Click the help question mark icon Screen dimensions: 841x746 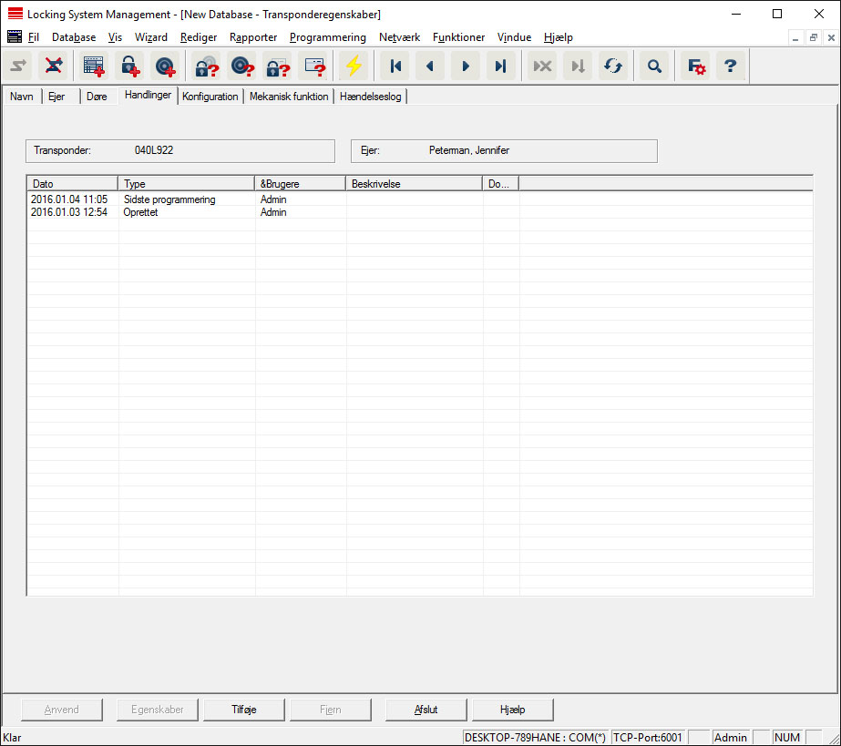pos(730,66)
